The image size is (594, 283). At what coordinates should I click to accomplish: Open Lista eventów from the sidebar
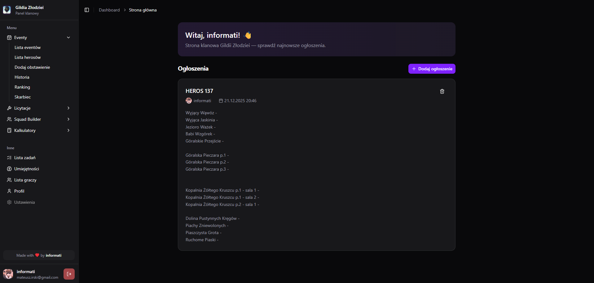tap(28, 47)
